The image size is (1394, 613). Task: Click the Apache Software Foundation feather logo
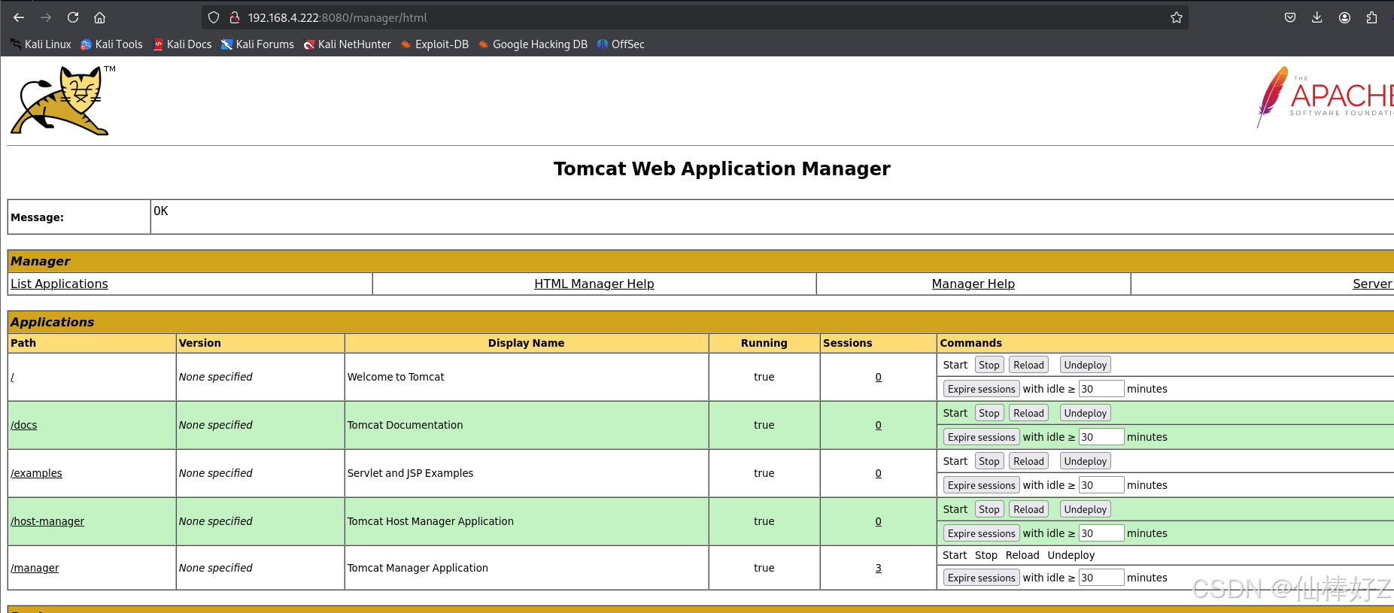pos(1324,97)
